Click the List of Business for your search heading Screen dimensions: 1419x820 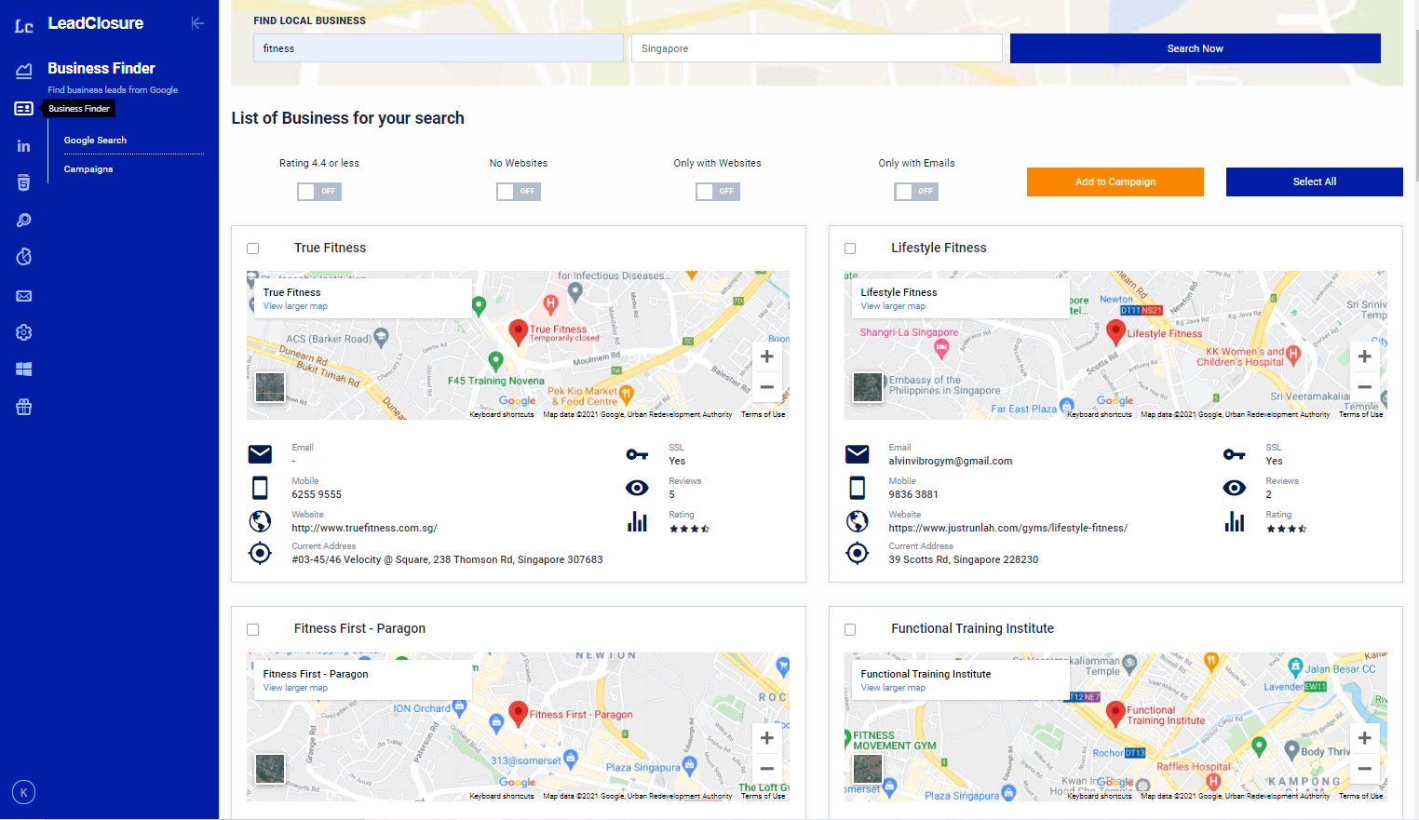click(x=347, y=118)
